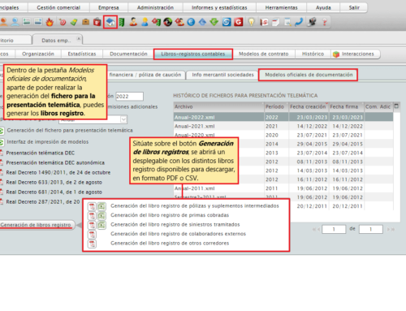Open the Ayuda menu
406x311 pixels.
click(323, 7)
